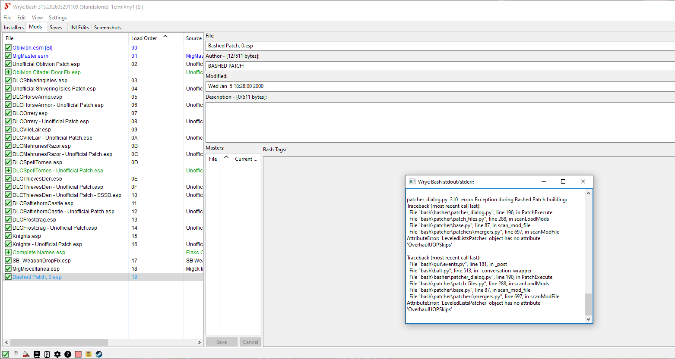Click the clipboard checklist icon in status bar
The image size is (675, 359).
(x=47, y=354)
